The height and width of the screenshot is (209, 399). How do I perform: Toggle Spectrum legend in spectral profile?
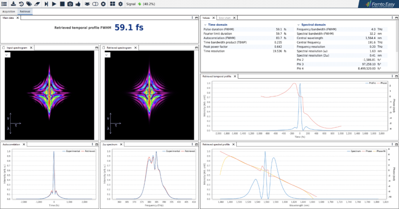[354, 151]
